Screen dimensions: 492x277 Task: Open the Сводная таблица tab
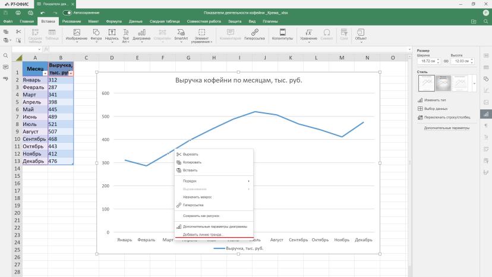click(165, 21)
